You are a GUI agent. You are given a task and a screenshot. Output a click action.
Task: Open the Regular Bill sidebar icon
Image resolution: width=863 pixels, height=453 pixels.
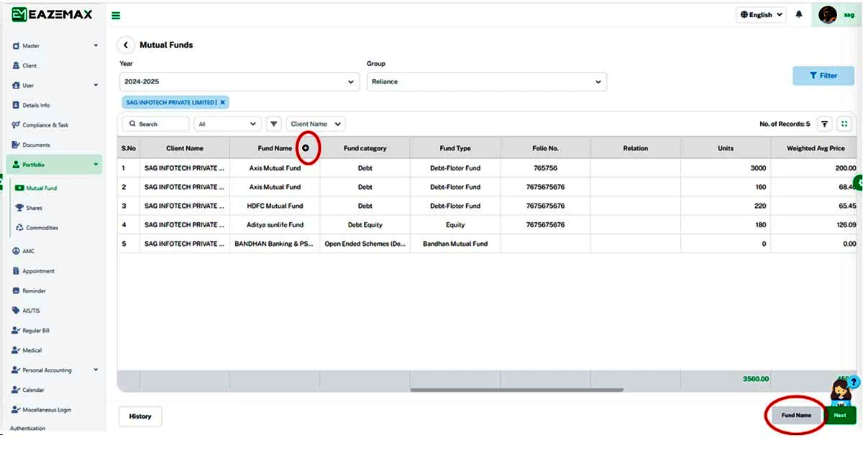tap(16, 331)
